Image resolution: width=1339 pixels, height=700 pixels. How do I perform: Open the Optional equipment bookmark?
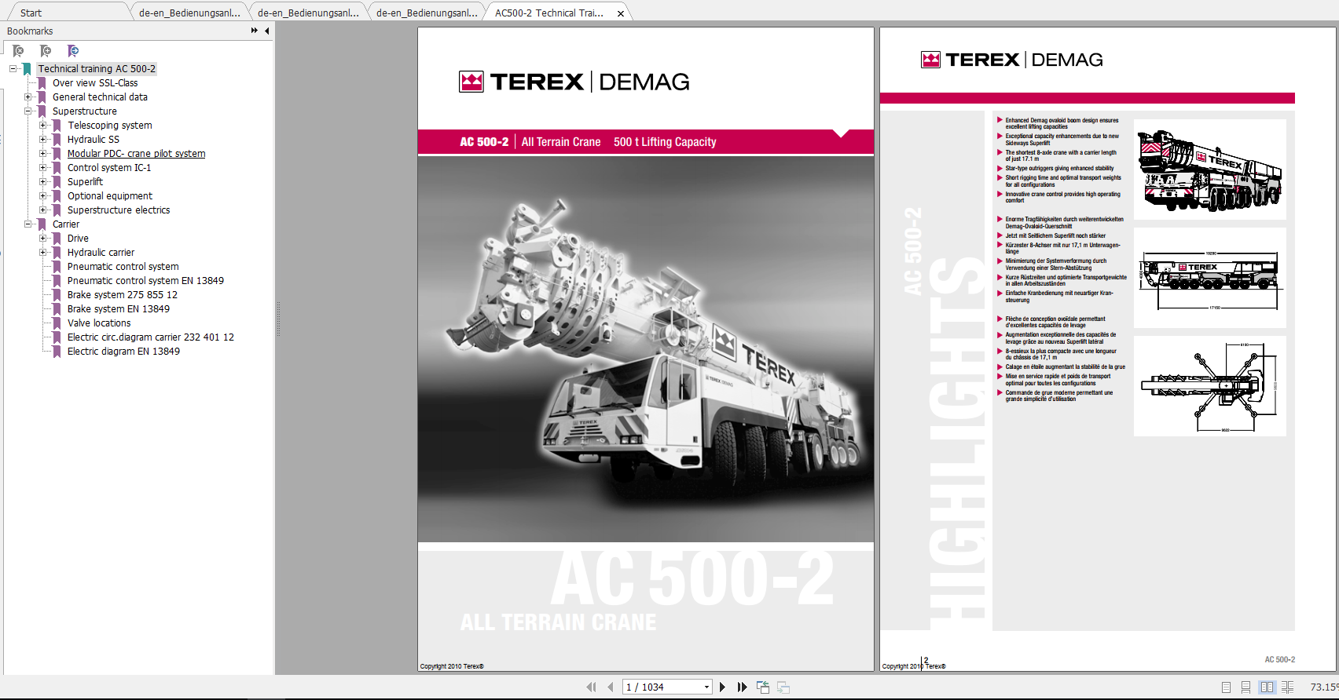(x=109, y=196)
